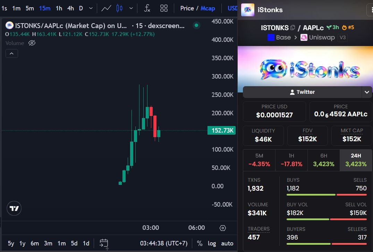The height and width of the screenshot is (252, 373).
Task: Select the 1m timeframe in top toolbar
Action: (16, 8)
